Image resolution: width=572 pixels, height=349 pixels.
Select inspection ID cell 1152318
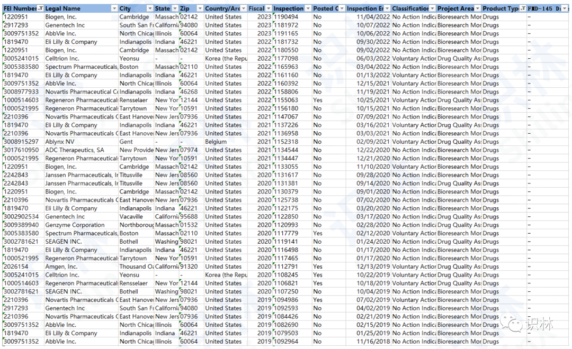[292, 142]
